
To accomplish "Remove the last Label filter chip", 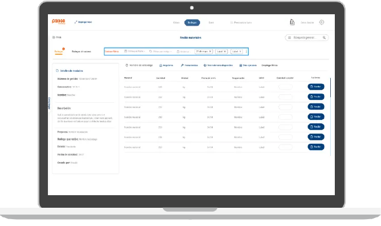I will tap(240, 51).
